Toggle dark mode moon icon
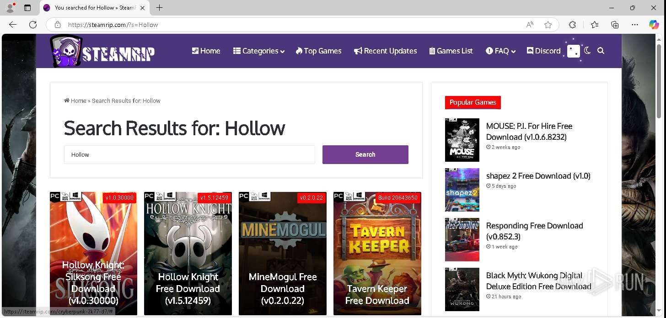The height and width of the screenshot is (318, 666). (x=588, y=51)
